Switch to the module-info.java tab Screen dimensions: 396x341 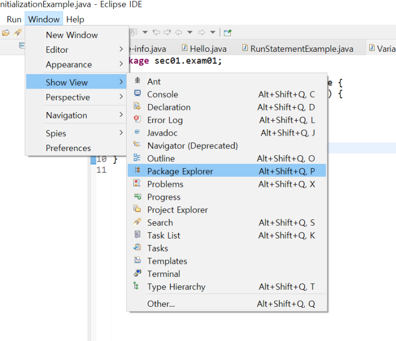(148, 49)
